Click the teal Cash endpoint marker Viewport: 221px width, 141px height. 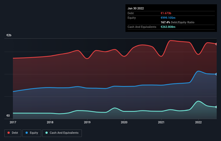[x=216, y=107]
